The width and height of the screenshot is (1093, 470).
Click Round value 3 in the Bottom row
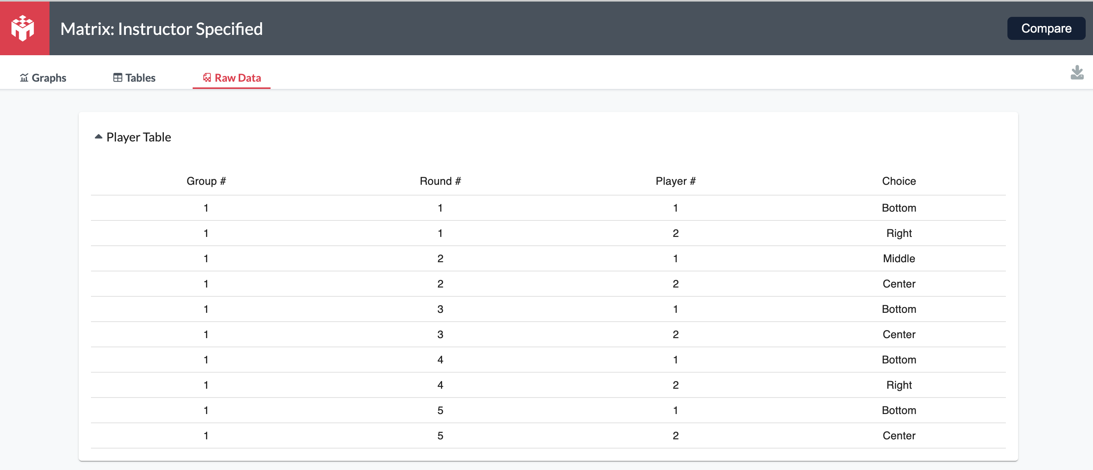click(441, 309)
